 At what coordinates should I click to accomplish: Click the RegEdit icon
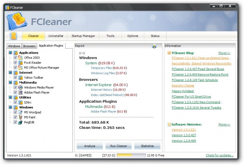(x=20, y=122)
